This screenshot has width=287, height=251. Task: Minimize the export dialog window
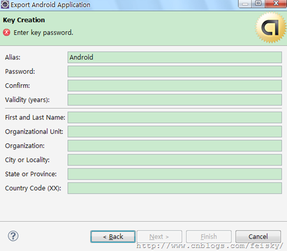245,4
